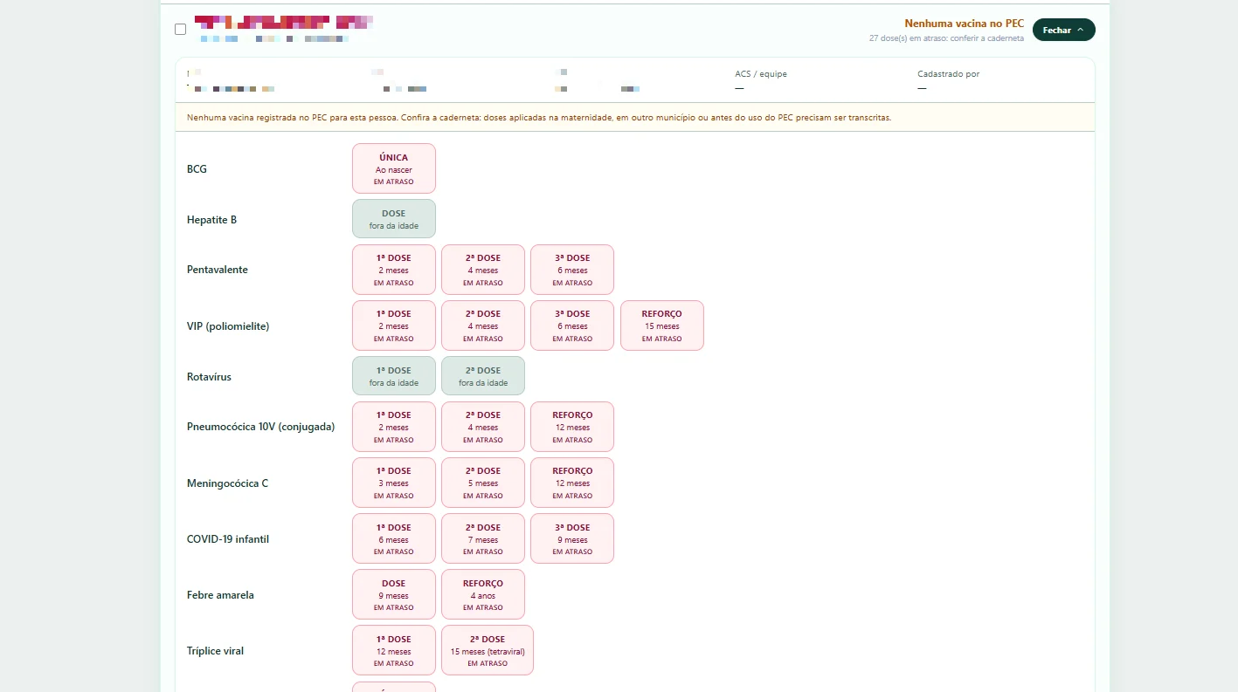Select the COVID-19 infantil 2ª dose card
1238x692 pixels.
(483, 538)
